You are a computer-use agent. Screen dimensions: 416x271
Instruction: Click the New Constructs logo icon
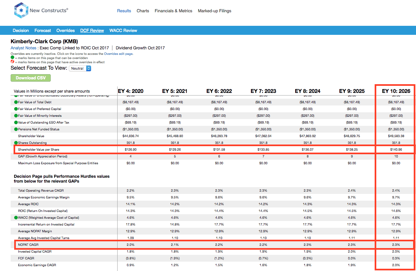[21, 10]
